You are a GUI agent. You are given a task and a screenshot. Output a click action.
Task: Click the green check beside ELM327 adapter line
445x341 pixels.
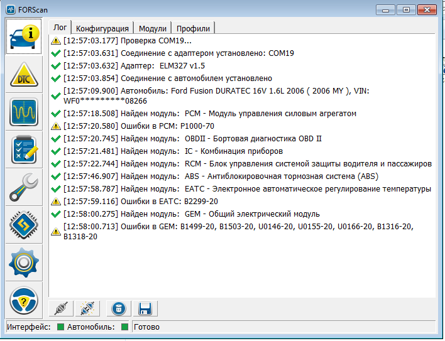56,66
